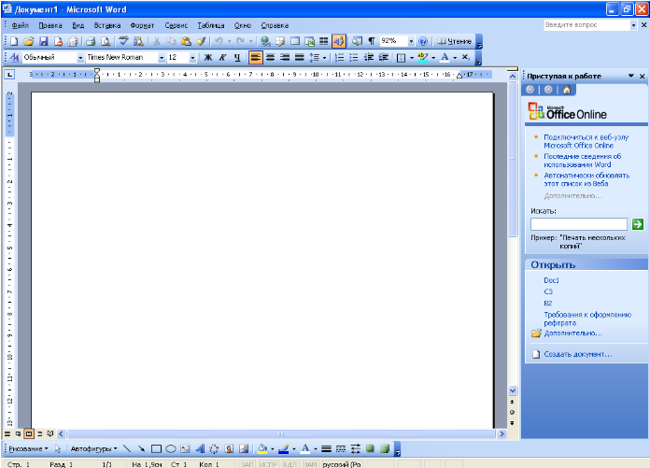Select the Oval drawing tool

pos(171,448)
